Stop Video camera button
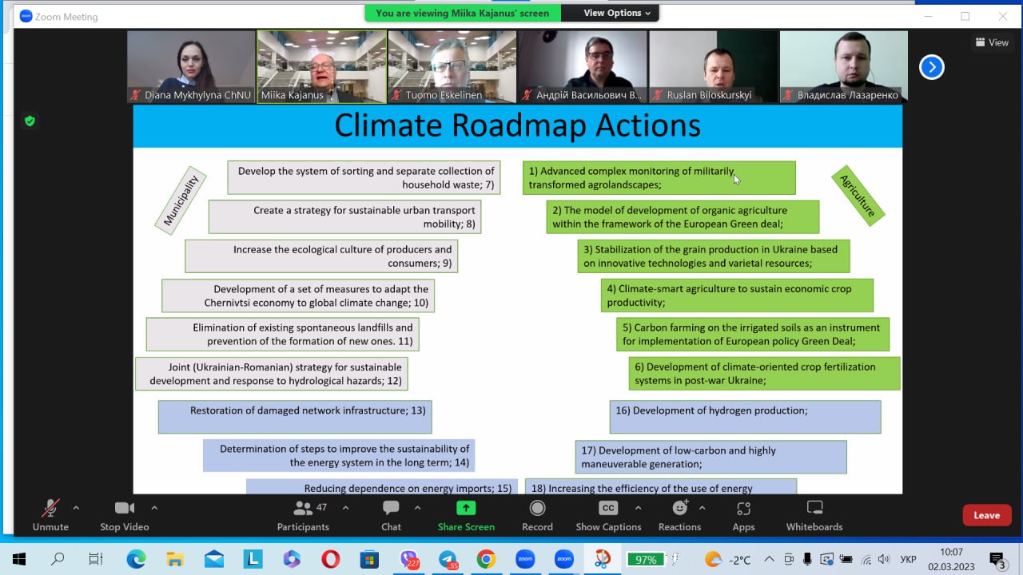 (124, 515)
